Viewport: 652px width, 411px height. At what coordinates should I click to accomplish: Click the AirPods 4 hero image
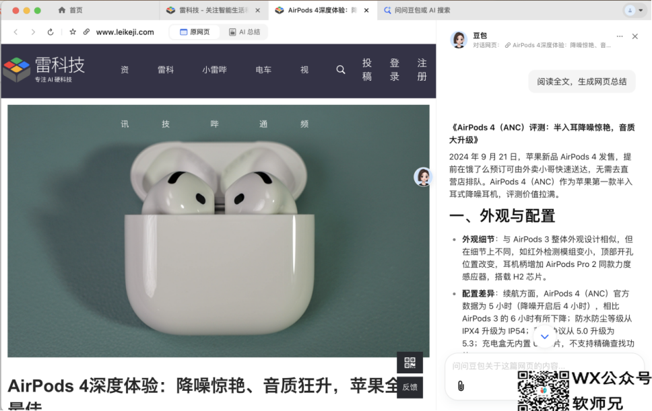pyautogui.click(x=218, y=231)
